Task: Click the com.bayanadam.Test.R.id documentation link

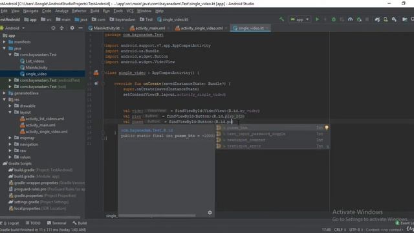Action: point(147,130)
